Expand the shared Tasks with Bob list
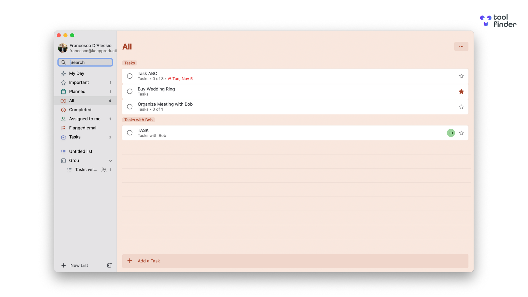 [86, 169]
